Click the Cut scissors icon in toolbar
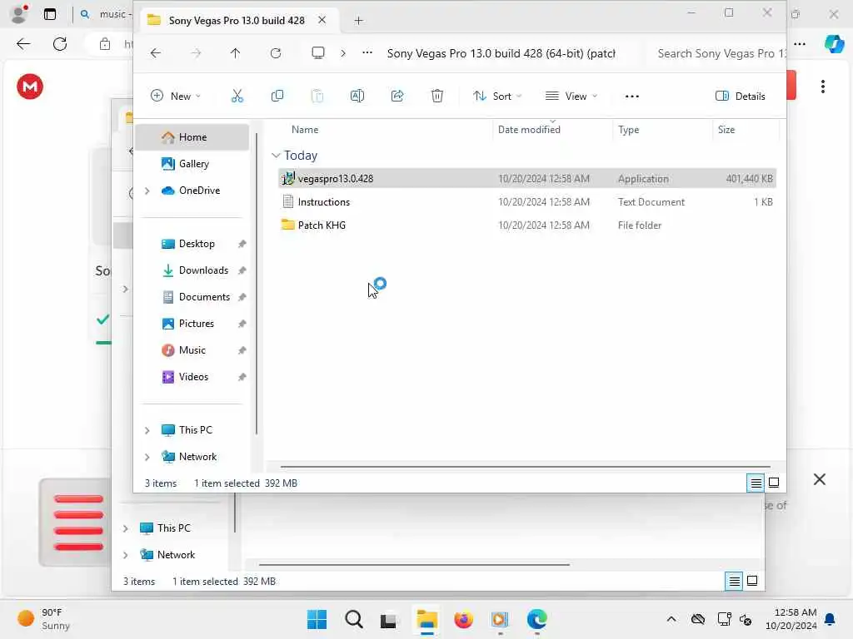 tap(237, 97)
